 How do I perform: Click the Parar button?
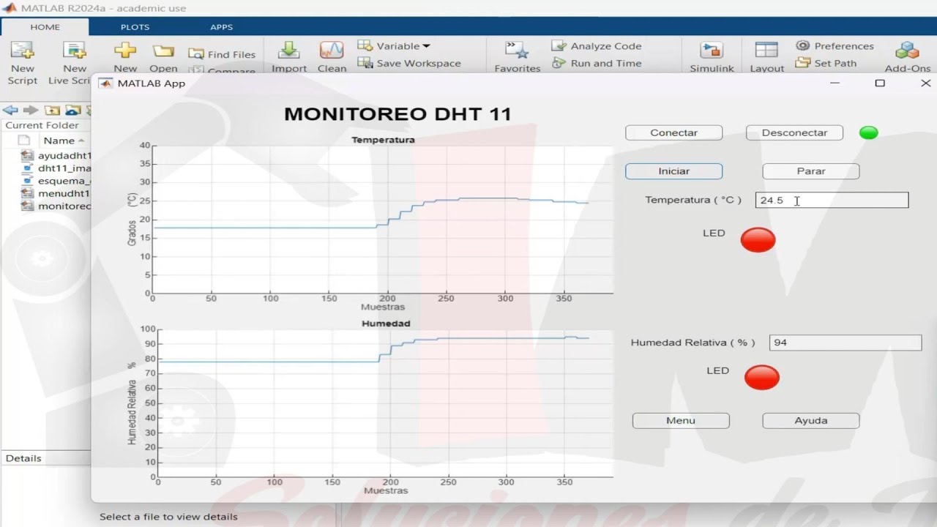(810, 171)
